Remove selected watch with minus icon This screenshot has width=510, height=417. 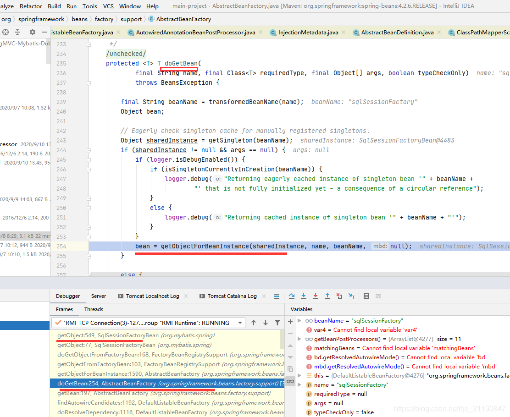pyautogui.click(x=290, y=334)
